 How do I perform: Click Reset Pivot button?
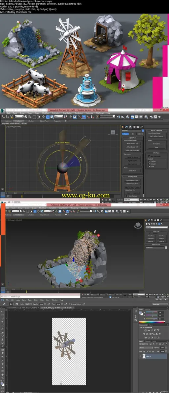[x=132, y=171]
